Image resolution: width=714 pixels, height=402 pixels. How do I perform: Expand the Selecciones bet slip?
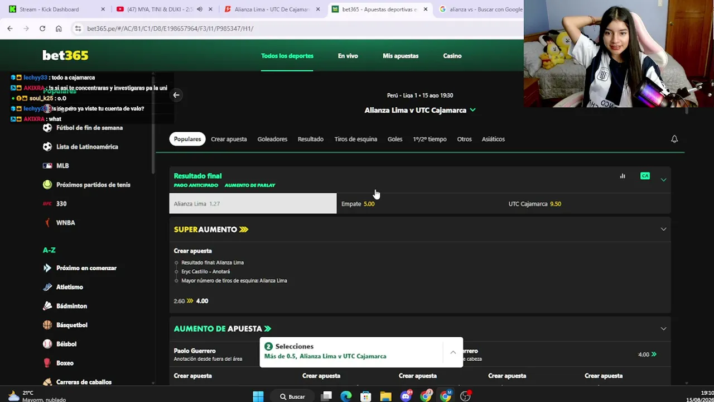[453, 352]
